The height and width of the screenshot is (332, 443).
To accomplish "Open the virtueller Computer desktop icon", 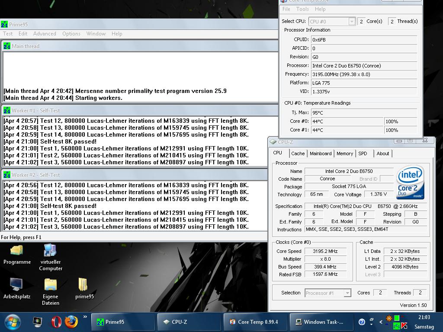I will click(51, 257).
